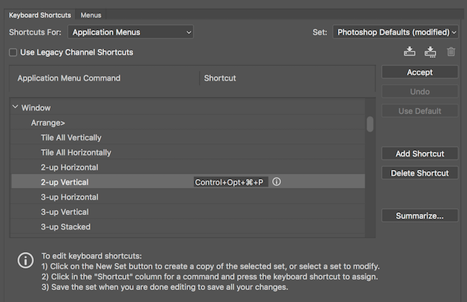Select the Tile All Vertically command
This screenshot has height=302, width=467.
70,138
